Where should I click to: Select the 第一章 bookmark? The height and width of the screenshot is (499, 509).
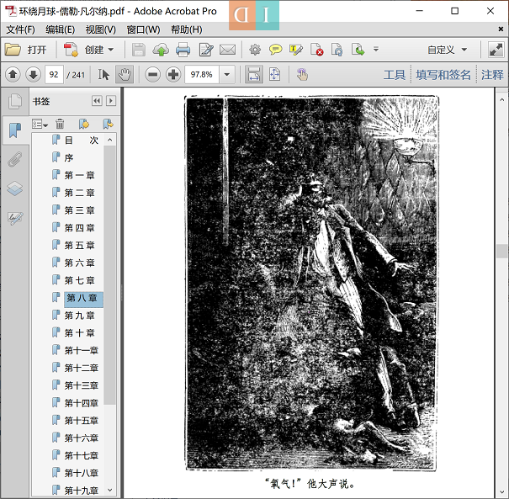click(80, 175)
